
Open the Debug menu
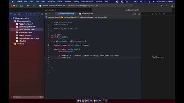coord(76,1)
